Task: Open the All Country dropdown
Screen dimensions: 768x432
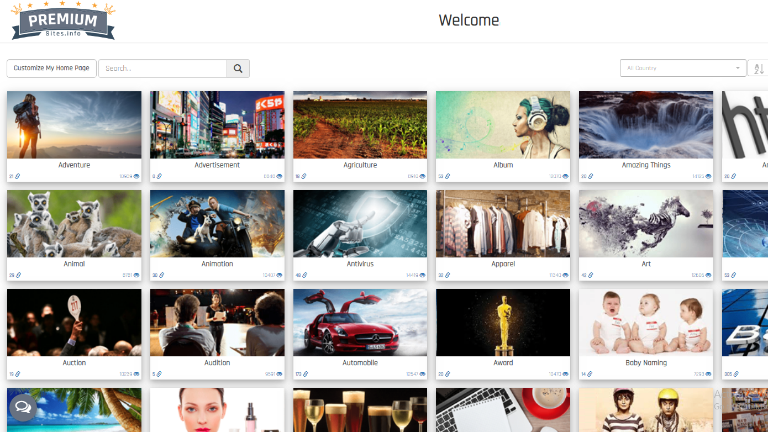Action: 683,68
